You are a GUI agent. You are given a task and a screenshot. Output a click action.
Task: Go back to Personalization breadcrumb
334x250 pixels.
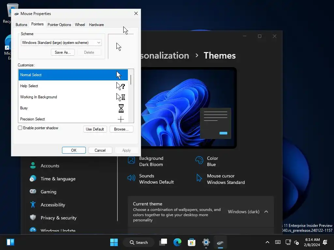165,55
